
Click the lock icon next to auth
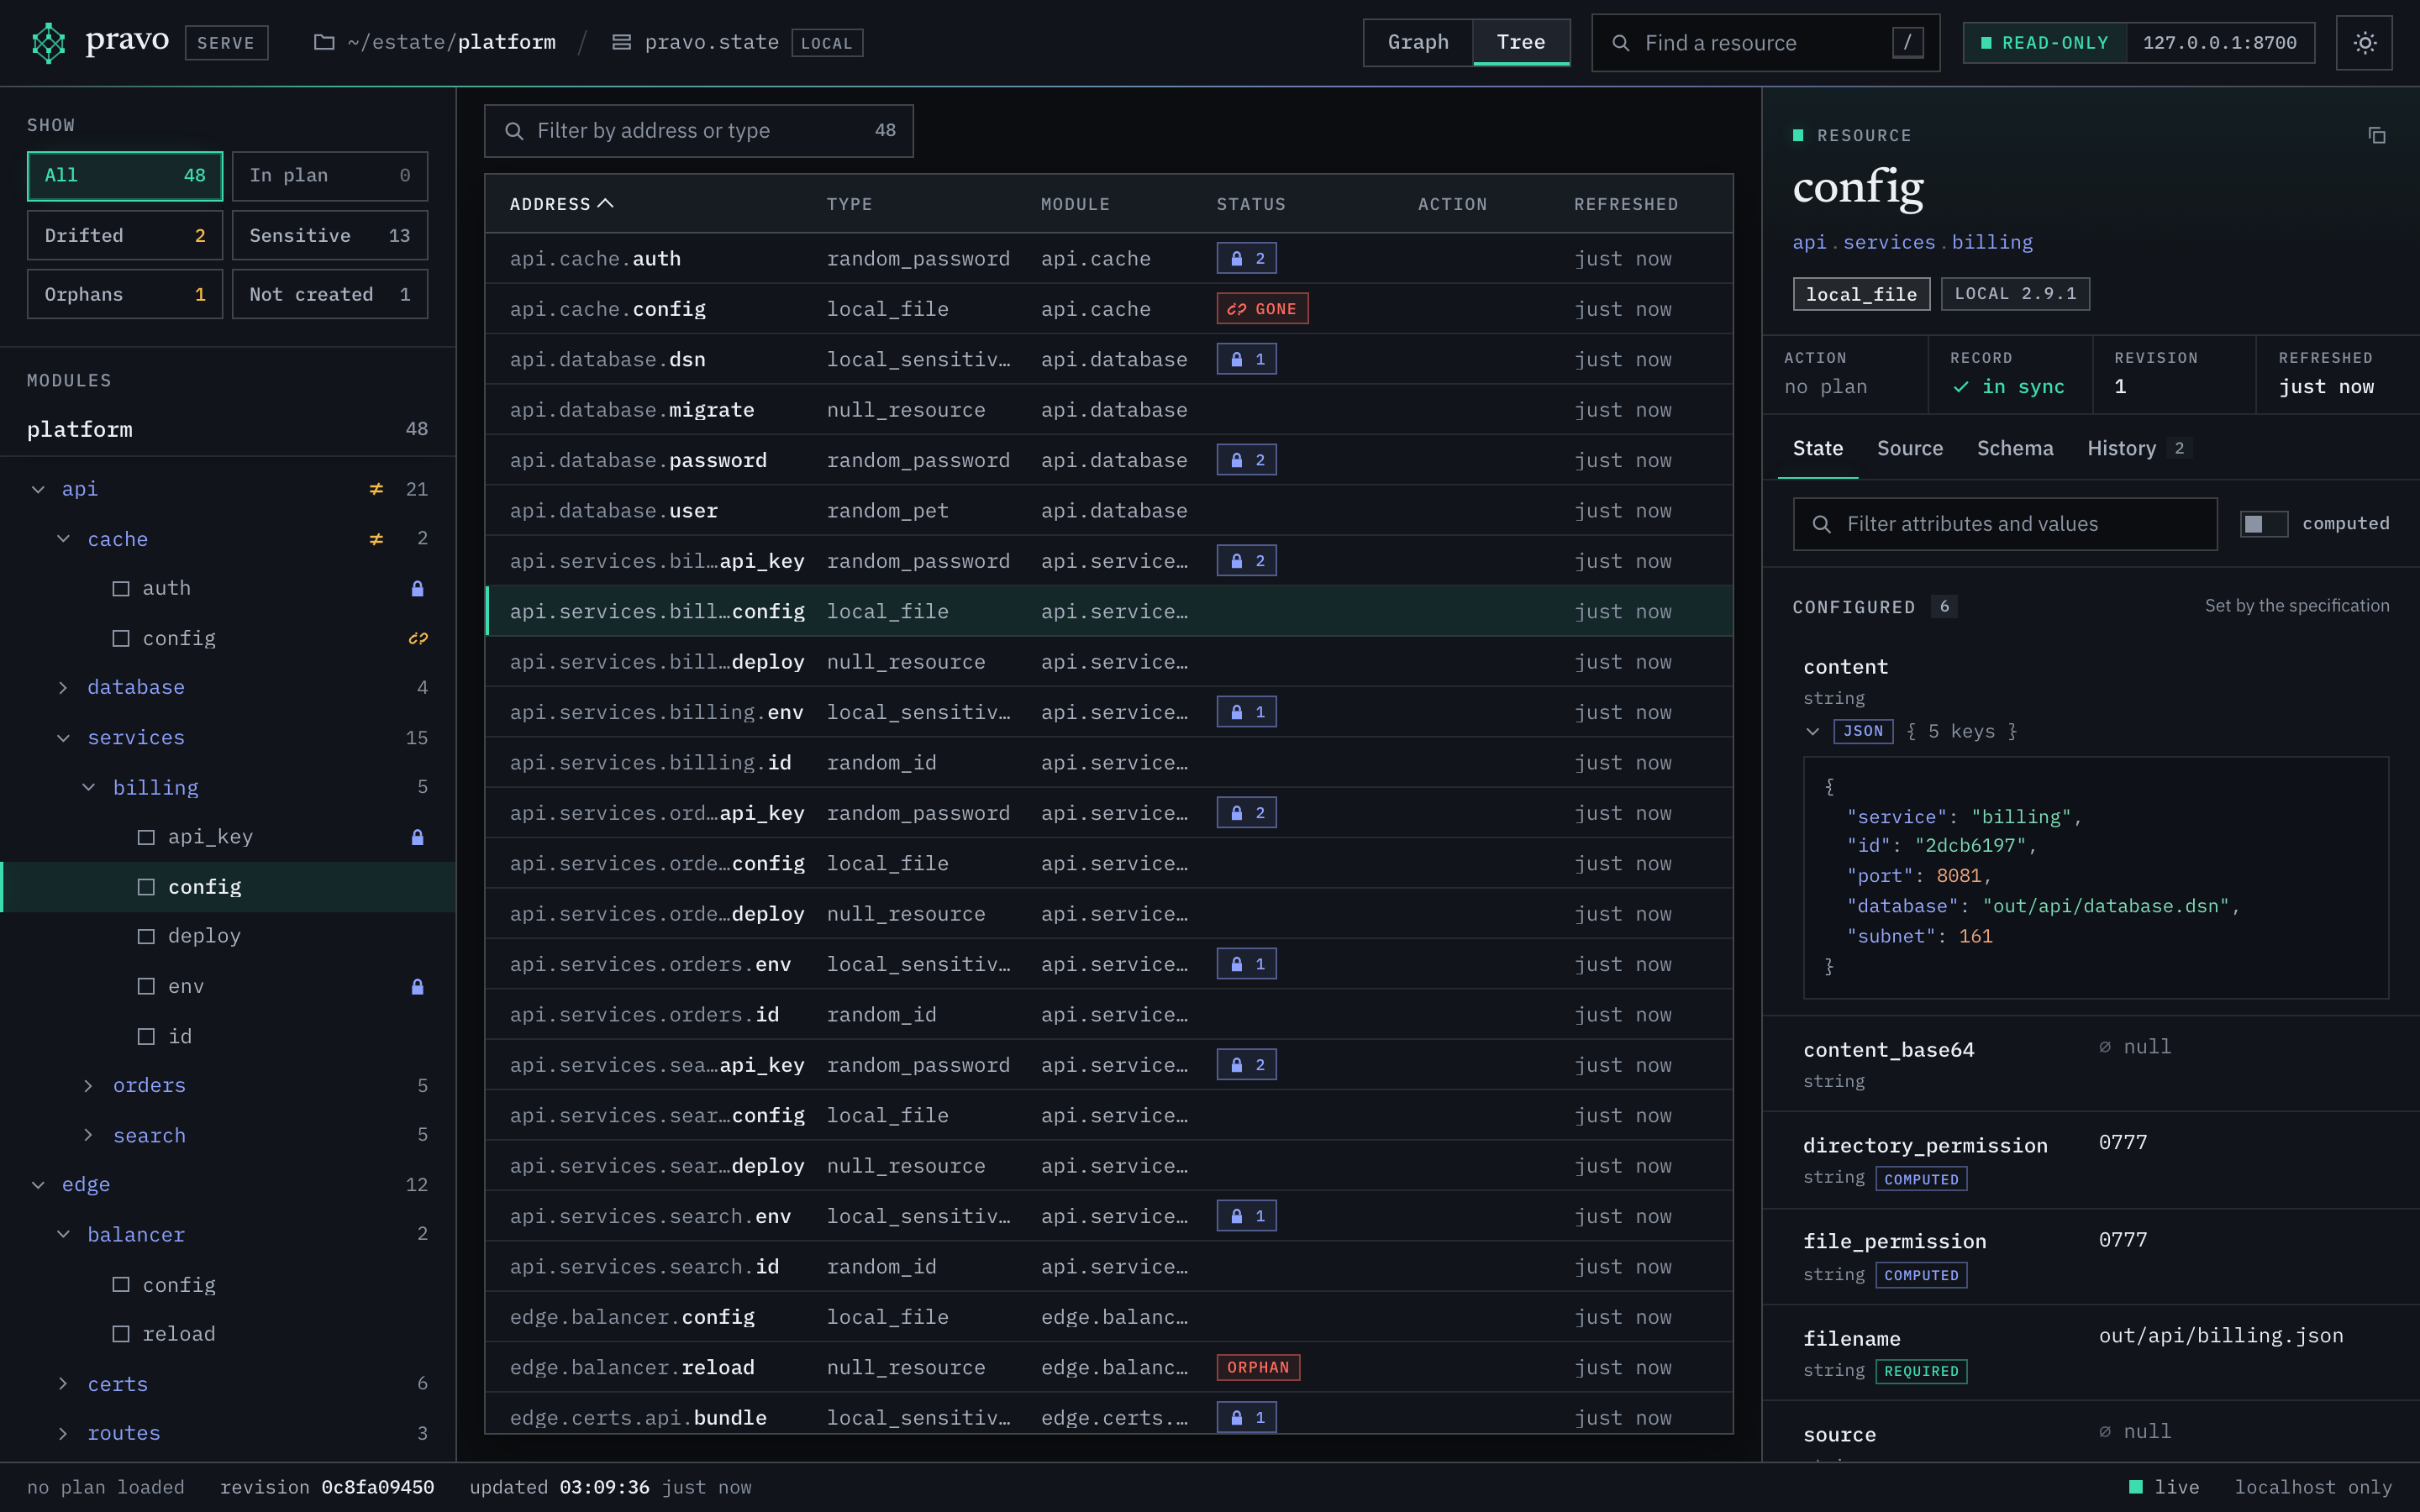click(417, 588)
